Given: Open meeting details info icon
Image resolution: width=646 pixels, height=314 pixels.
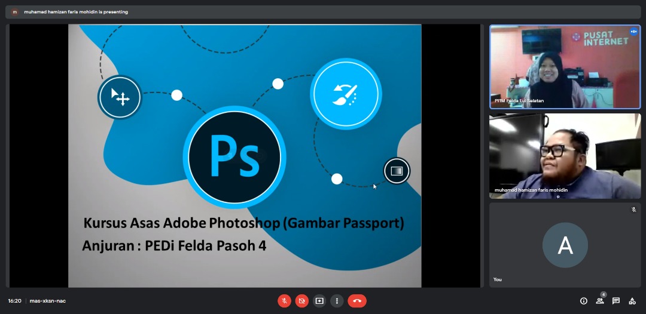Looking at the screenshot, I should [583, 301].
